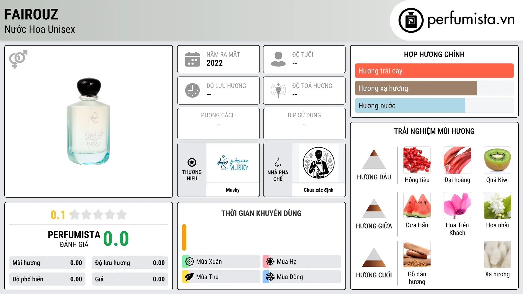Click the five-star rating icons
The width and height of the screenshot is (523, 294).
tap(98, 215)
